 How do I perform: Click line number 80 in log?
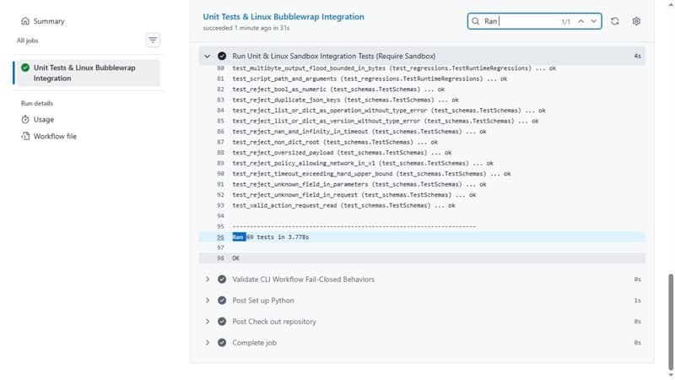click(x=220, y=68)
